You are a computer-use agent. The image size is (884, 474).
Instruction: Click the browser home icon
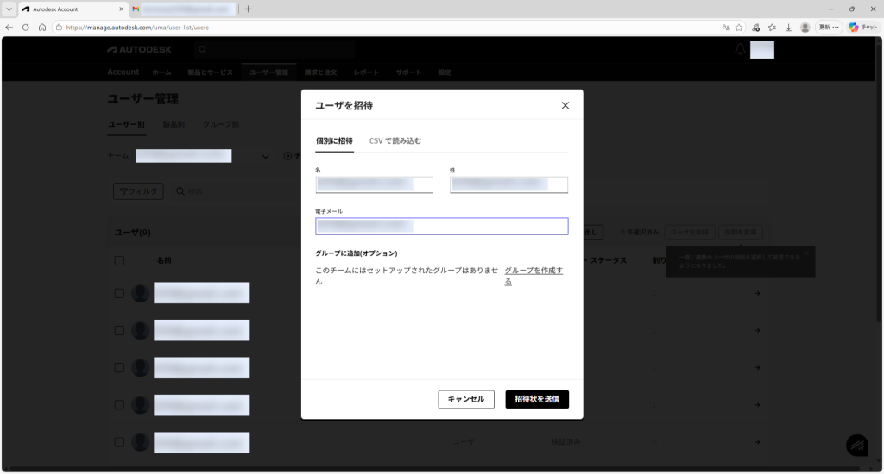42,27
